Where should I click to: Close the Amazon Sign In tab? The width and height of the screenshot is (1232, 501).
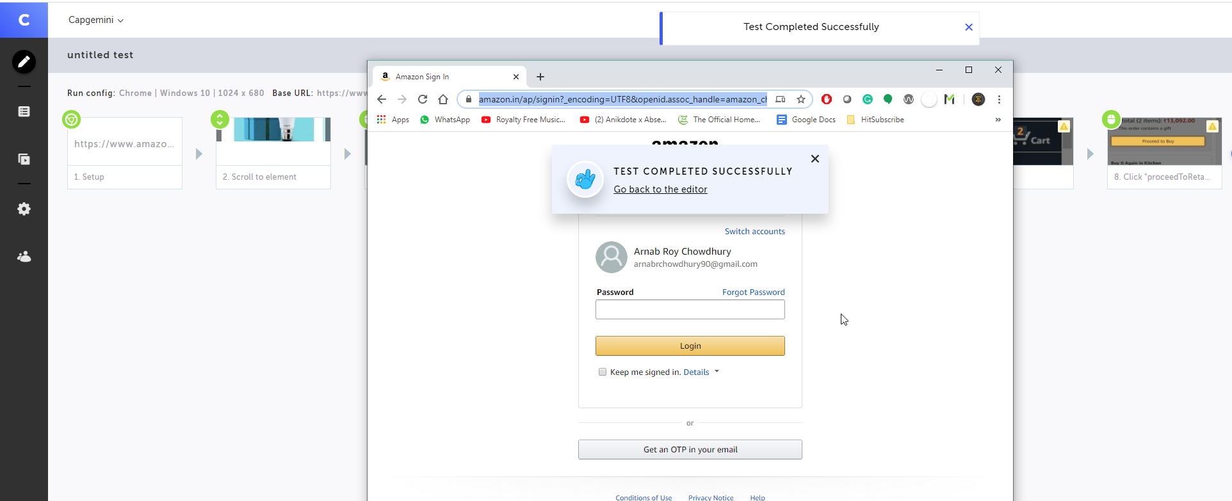516,77
